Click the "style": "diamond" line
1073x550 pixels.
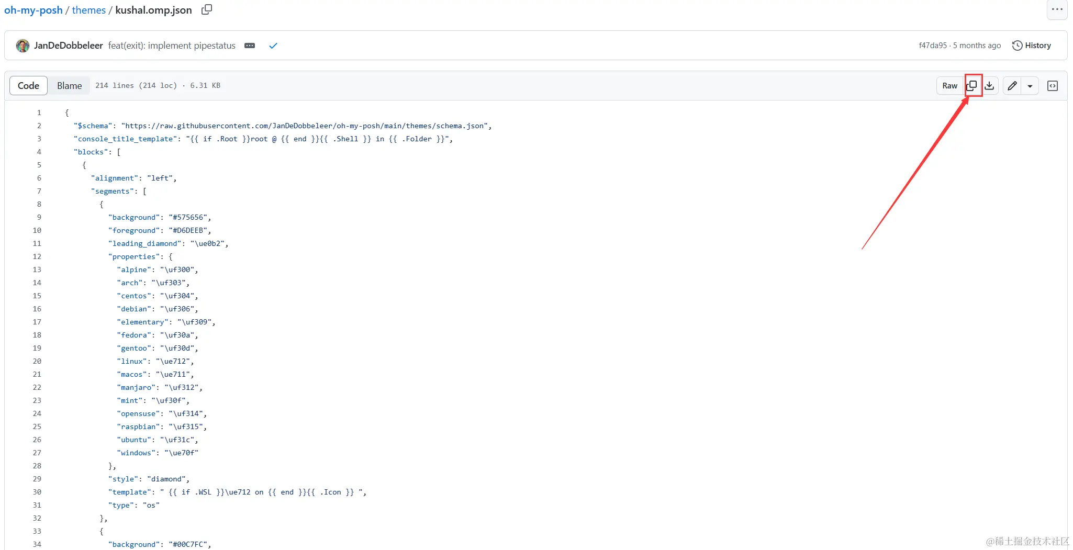pyautogui.click(x=149, y=479)
